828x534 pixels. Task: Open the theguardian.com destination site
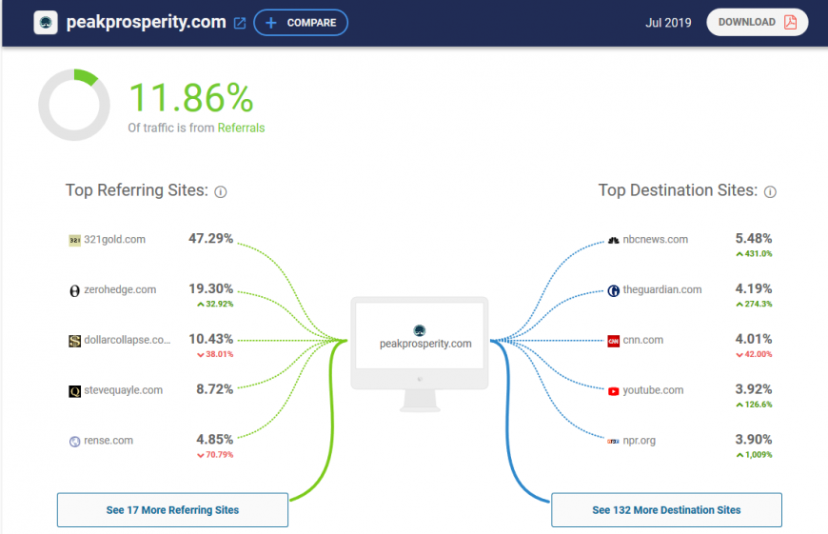(x=662, y=289)
